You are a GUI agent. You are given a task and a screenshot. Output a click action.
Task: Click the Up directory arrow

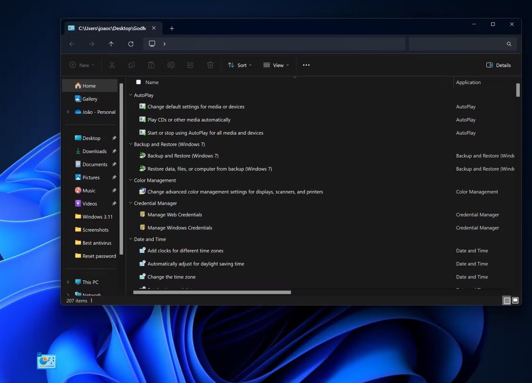pos(111,44)
